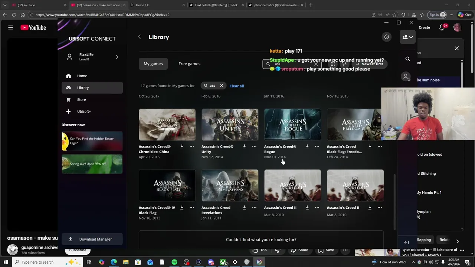Open more options for Assassin's Creed Rogue
The width and height of the screenshot is (475, 267).
317,147
